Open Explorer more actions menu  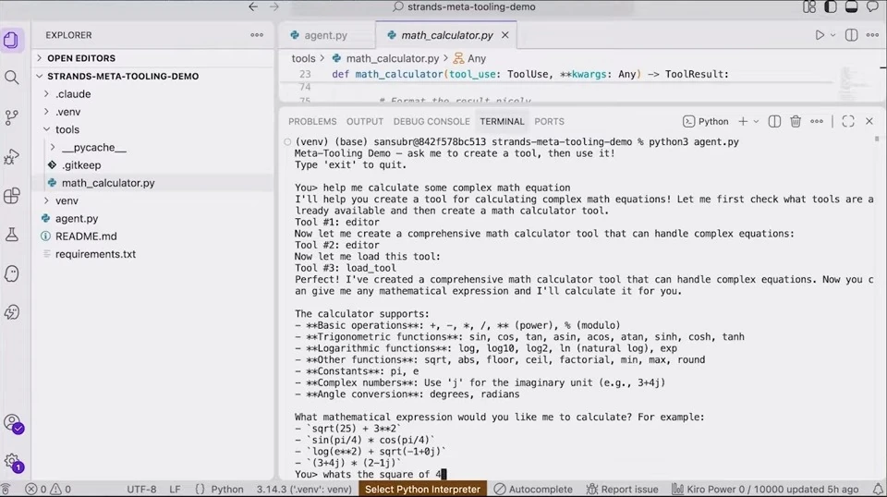pos(257,35)
